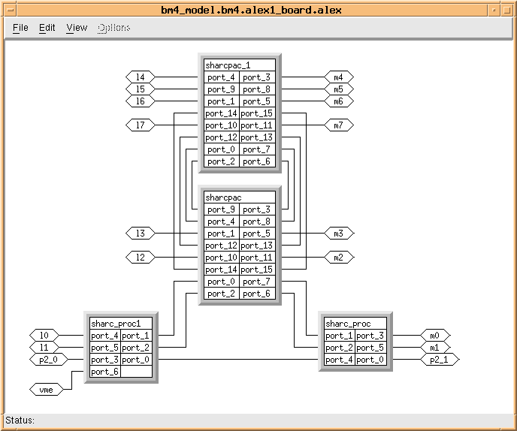Open the View menu
Screen dimensions: 517x431
[x=77, y=28]
